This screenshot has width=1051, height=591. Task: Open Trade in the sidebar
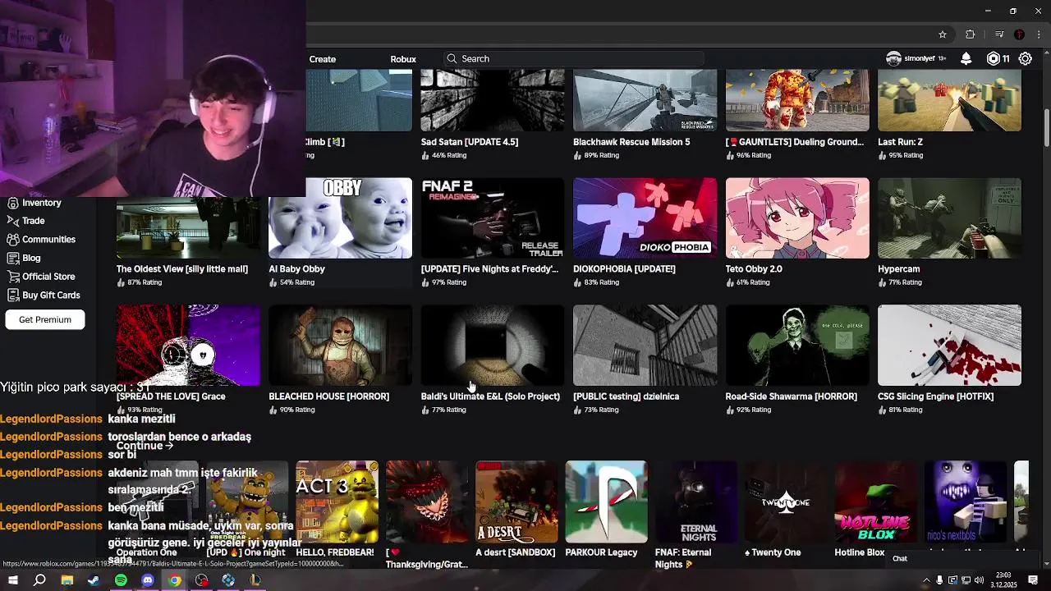click(x=34, y=221)
